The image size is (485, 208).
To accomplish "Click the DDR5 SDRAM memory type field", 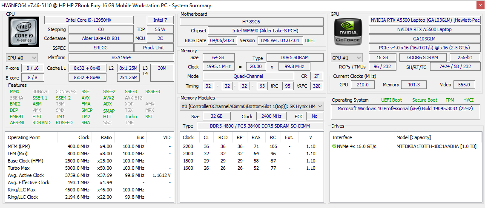I will 295,57.
